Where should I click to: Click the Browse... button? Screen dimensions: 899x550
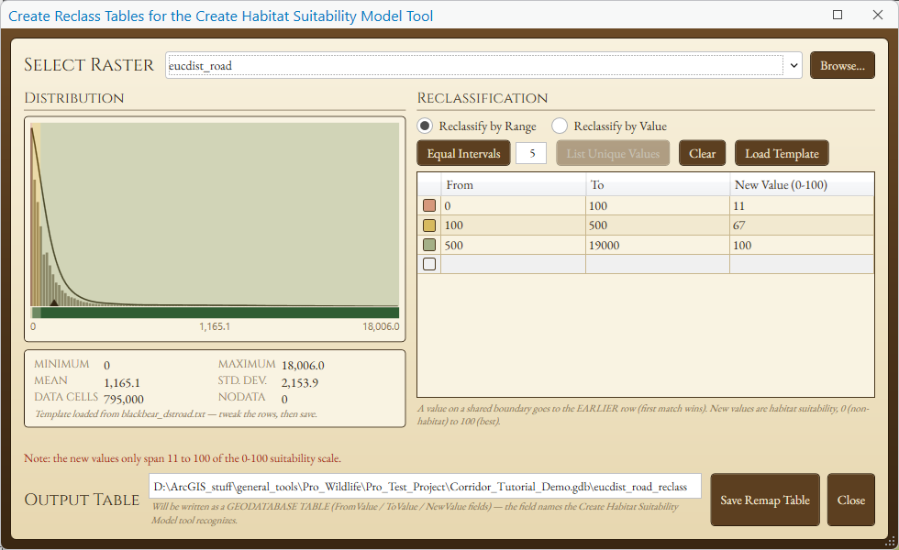[x=842, y=65]
